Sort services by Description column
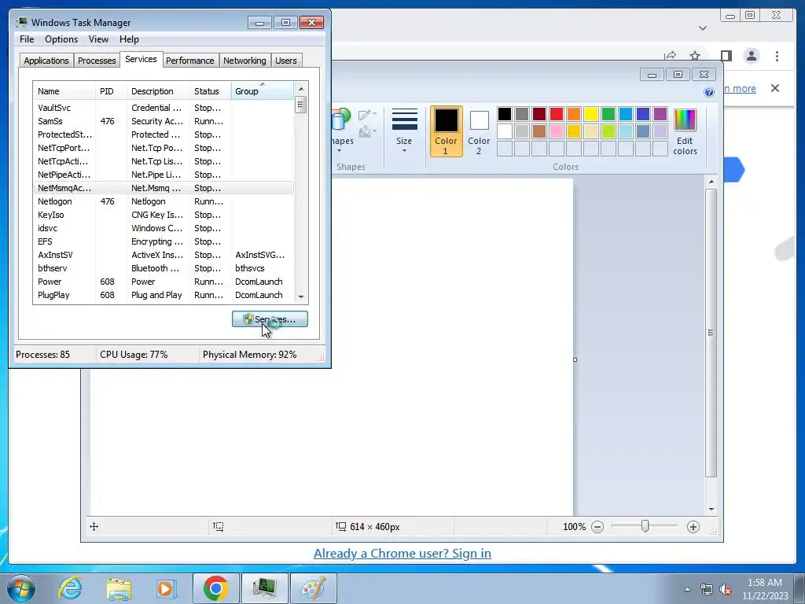Image resolution: width=805 pixels, height=604 pixels. [158, 91]
